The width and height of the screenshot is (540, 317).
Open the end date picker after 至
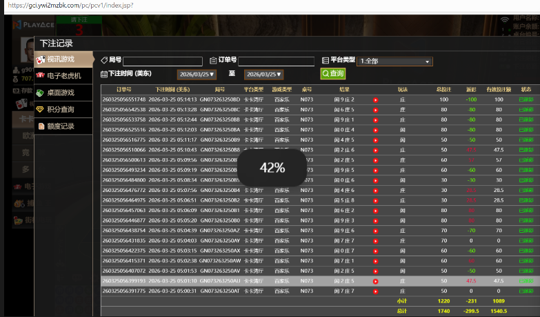coord(263,74)
